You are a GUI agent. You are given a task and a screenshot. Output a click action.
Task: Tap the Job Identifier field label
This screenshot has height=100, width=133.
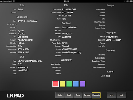56,64
